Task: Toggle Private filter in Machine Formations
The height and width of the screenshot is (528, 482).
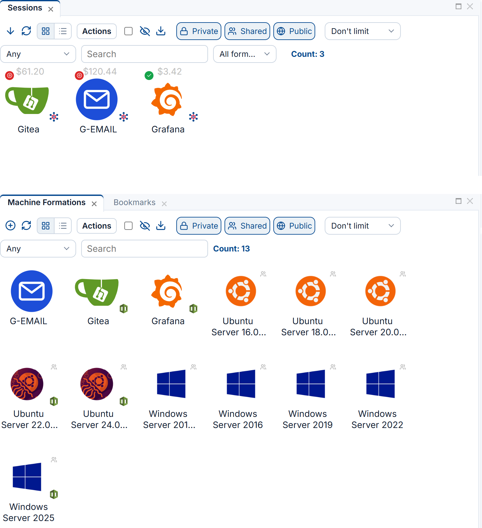Action: coord(199,226)
